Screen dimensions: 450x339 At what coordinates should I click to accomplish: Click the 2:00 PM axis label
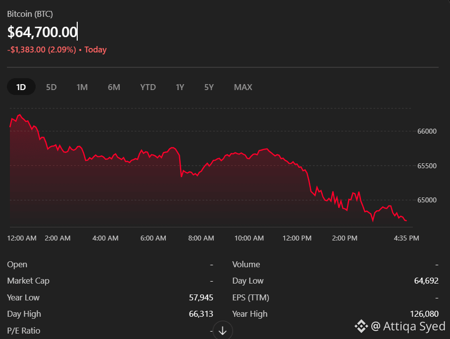point(345,238)
